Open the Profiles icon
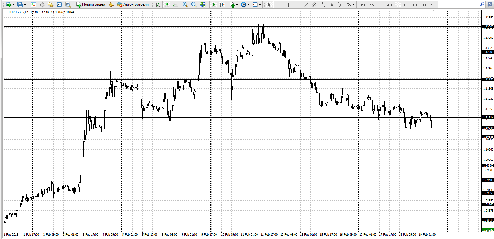This screenshot has width=494, height=239. [x=20, y=5]
